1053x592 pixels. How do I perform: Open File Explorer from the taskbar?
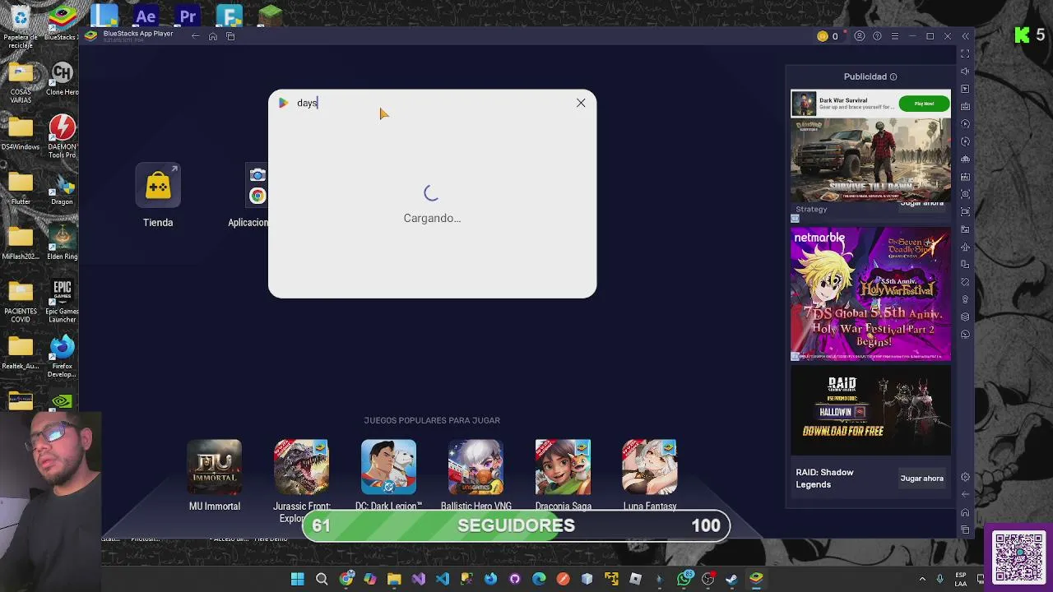tap(394, 579)
